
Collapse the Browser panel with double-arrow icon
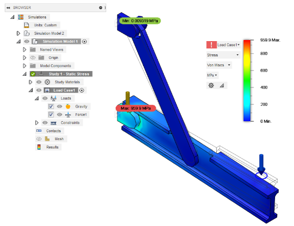pos(8,8)
